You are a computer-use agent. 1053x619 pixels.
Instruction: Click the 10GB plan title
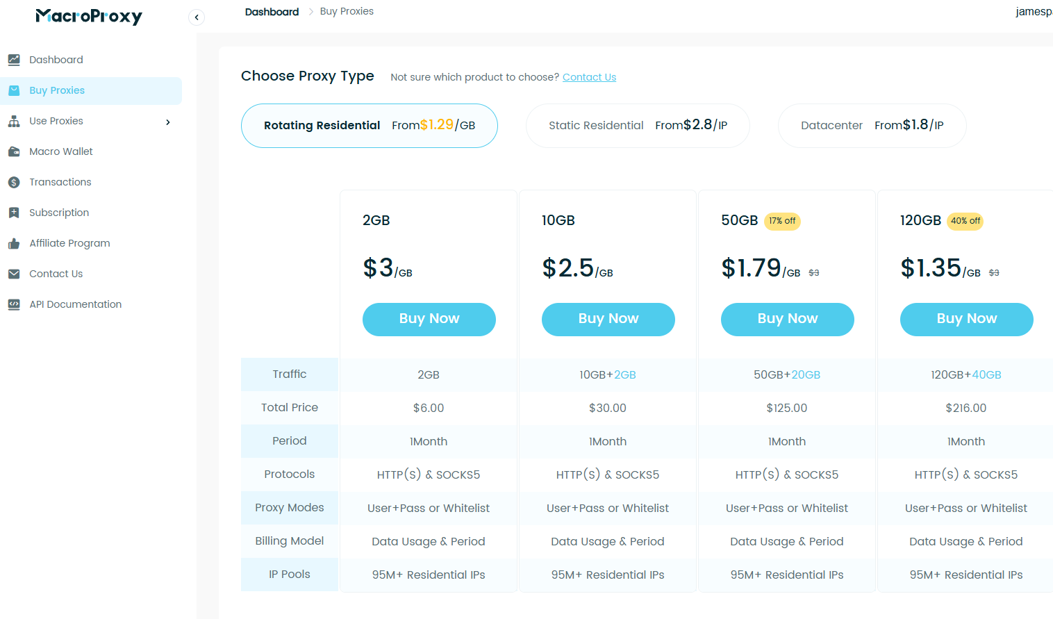pyautogui.click(x=558, y=221)
